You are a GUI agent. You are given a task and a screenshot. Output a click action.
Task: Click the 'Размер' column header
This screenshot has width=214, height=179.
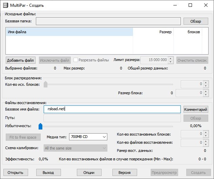click(153, 32)
